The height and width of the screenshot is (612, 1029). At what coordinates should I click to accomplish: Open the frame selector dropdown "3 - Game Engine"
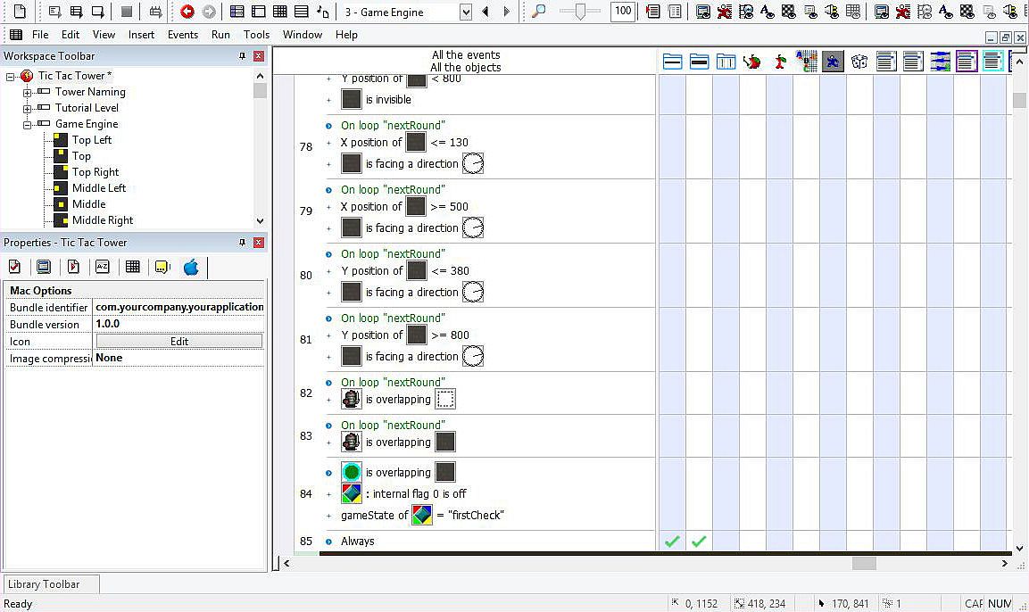pos(465,12)
